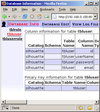
Task: Click the grey Forward arrow button
Action: coord(14,17)
